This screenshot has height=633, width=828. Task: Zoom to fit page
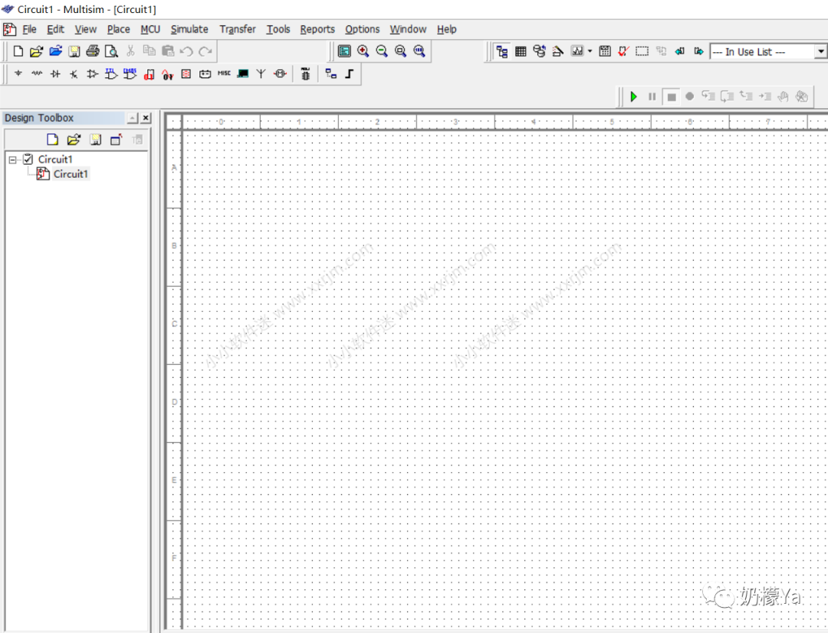pyautogui.click(x=419, y=51)
